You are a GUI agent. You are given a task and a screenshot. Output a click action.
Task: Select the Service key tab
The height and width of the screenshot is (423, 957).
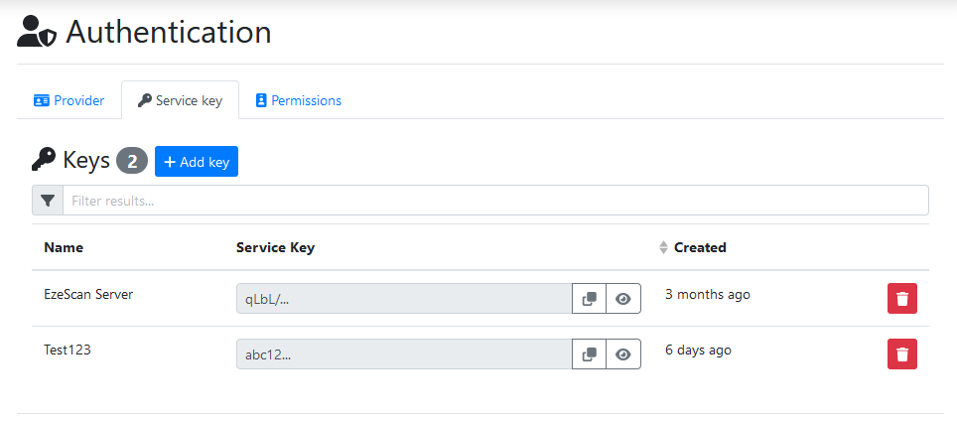(x=180, y=100)
